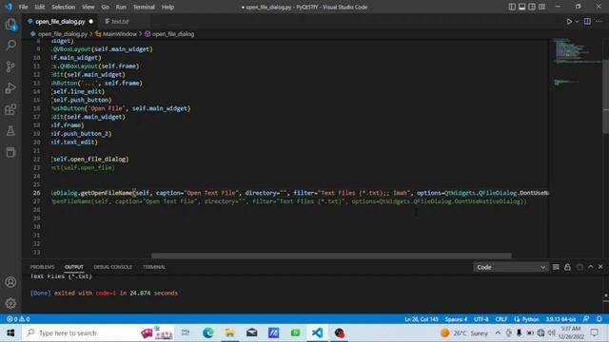
Task: Change CRLF end of line sequence
Action: [x=501, y=319]
